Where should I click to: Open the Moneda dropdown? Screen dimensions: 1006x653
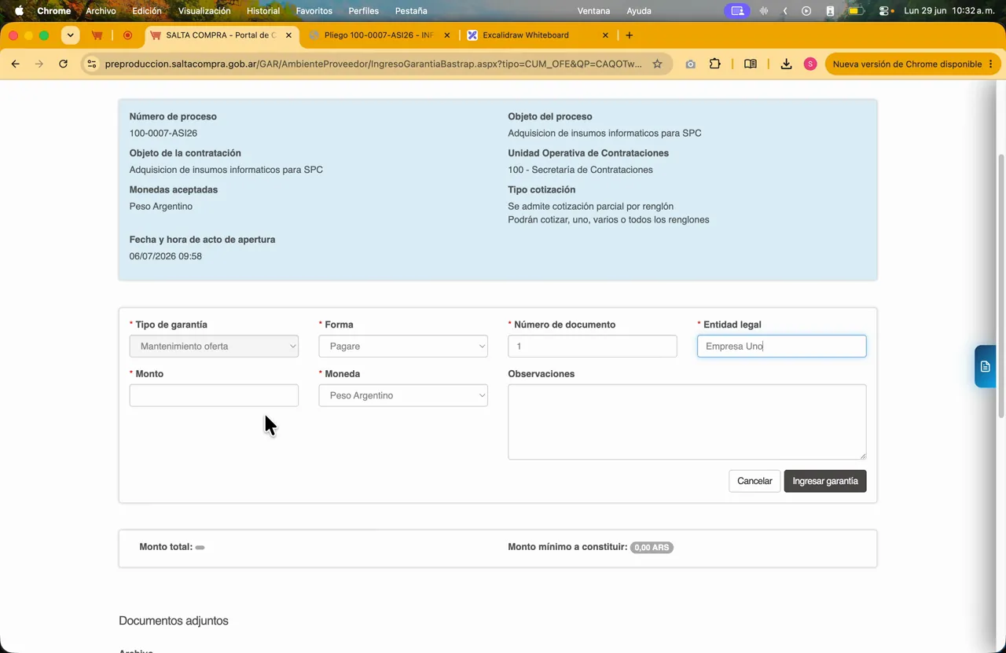coord(403,395)
